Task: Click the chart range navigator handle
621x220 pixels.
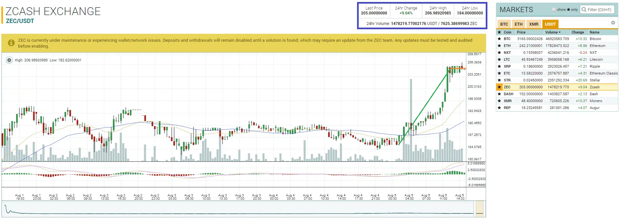Action: point(479,209)
